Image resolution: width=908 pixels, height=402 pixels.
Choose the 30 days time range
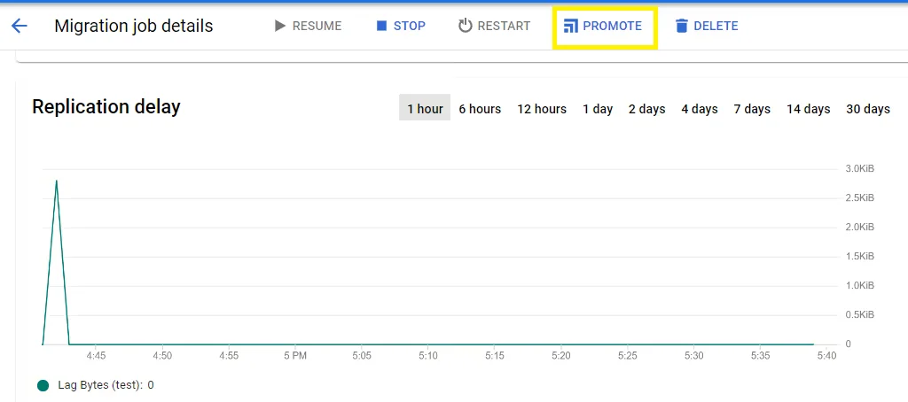click(x=867, y=109)
